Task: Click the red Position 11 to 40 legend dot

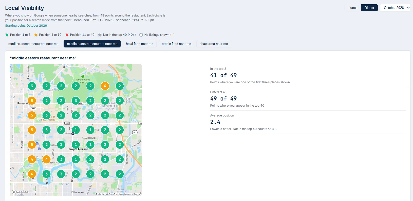Action: [67, 35]
